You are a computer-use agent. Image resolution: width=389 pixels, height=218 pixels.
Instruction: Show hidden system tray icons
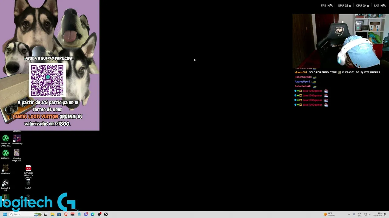349,214
